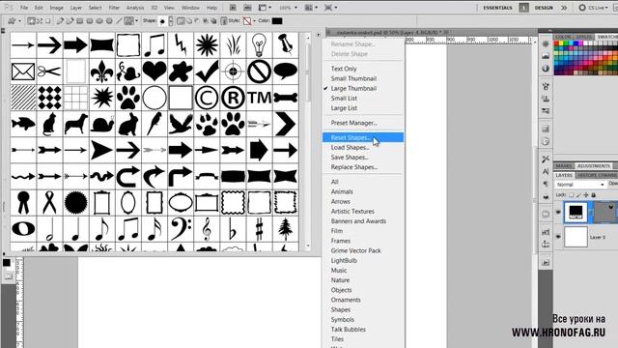
Task: Choose the thick right arrow shape
Action: point(75,45)
